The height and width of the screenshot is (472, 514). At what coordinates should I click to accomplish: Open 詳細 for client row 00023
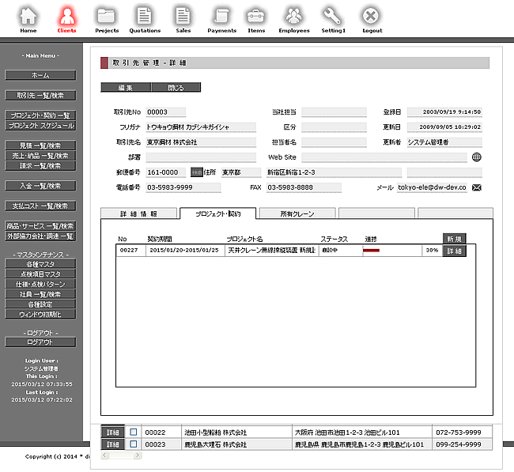(x=113, y=444)
